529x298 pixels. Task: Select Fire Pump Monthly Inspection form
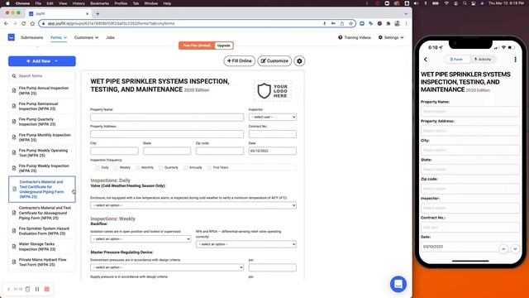coord(42,137)
